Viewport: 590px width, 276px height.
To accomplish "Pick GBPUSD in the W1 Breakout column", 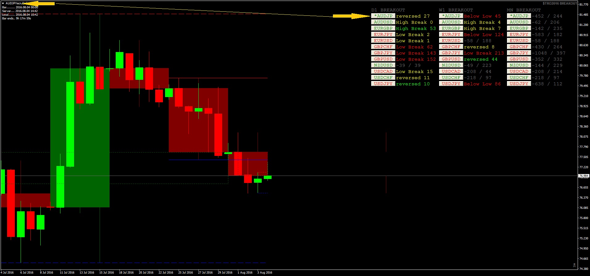I will [x=451, y=59].
